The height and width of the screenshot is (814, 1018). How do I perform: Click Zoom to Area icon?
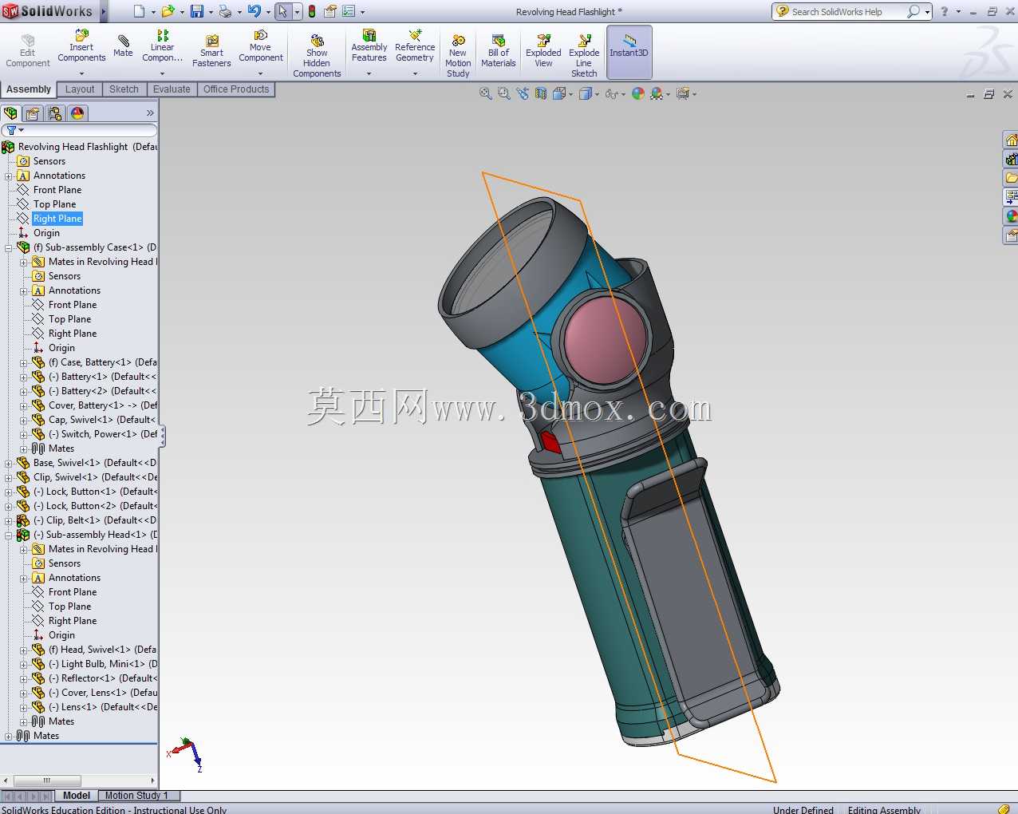coord(503,93)
